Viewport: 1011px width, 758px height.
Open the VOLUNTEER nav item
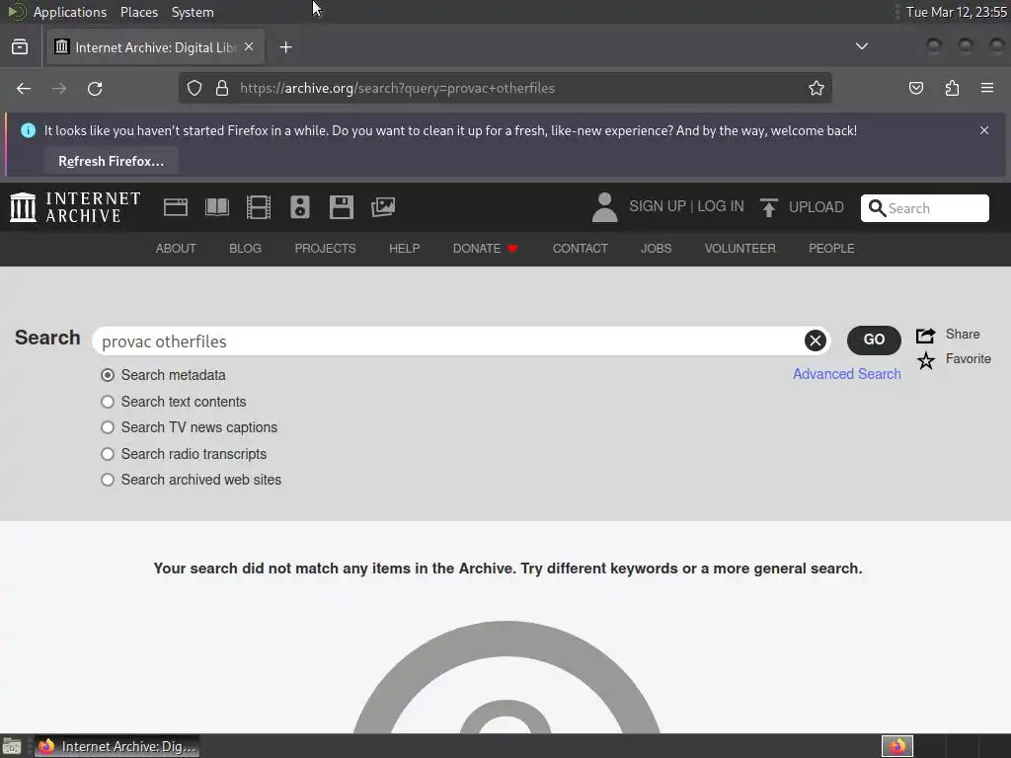(x=740, y=248)
